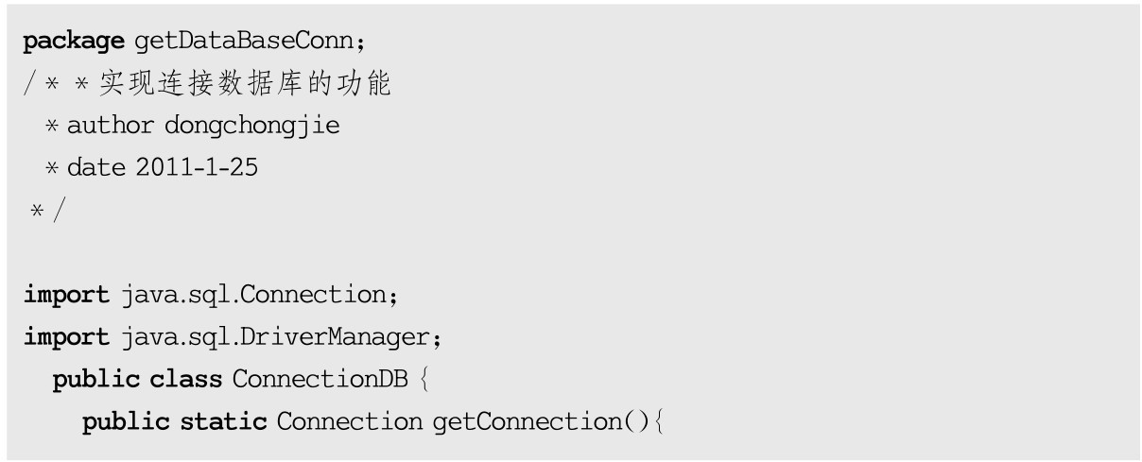The height and width of the screenshot is (462, 1142).
Task: Click the comment closing '* /' line
Action: (47, 210)
